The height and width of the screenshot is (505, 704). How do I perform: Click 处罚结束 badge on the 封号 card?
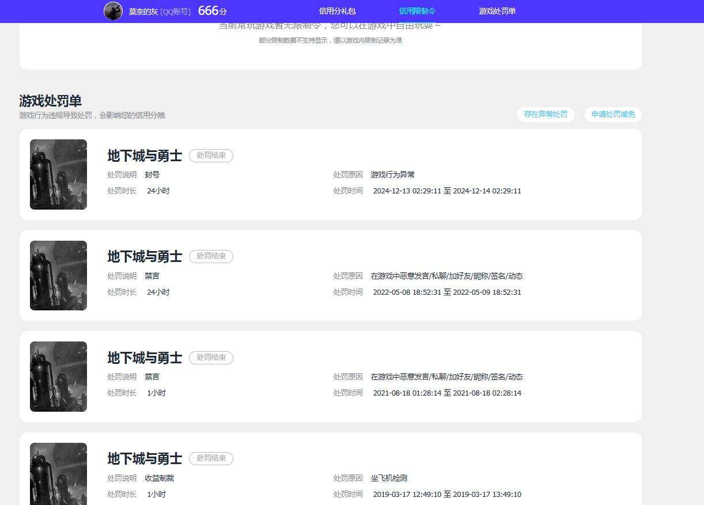tap(211, 155)
